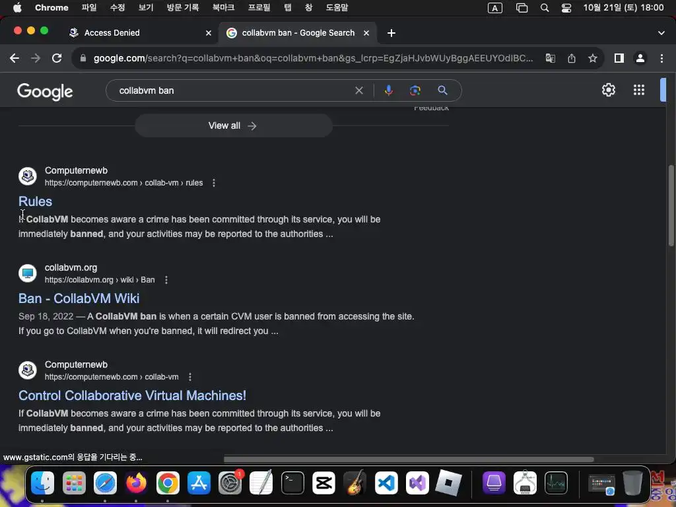The width and height of the screenshot is (676, 507).
Task: Open a new tab with plus button
Action: click(391, 33)
